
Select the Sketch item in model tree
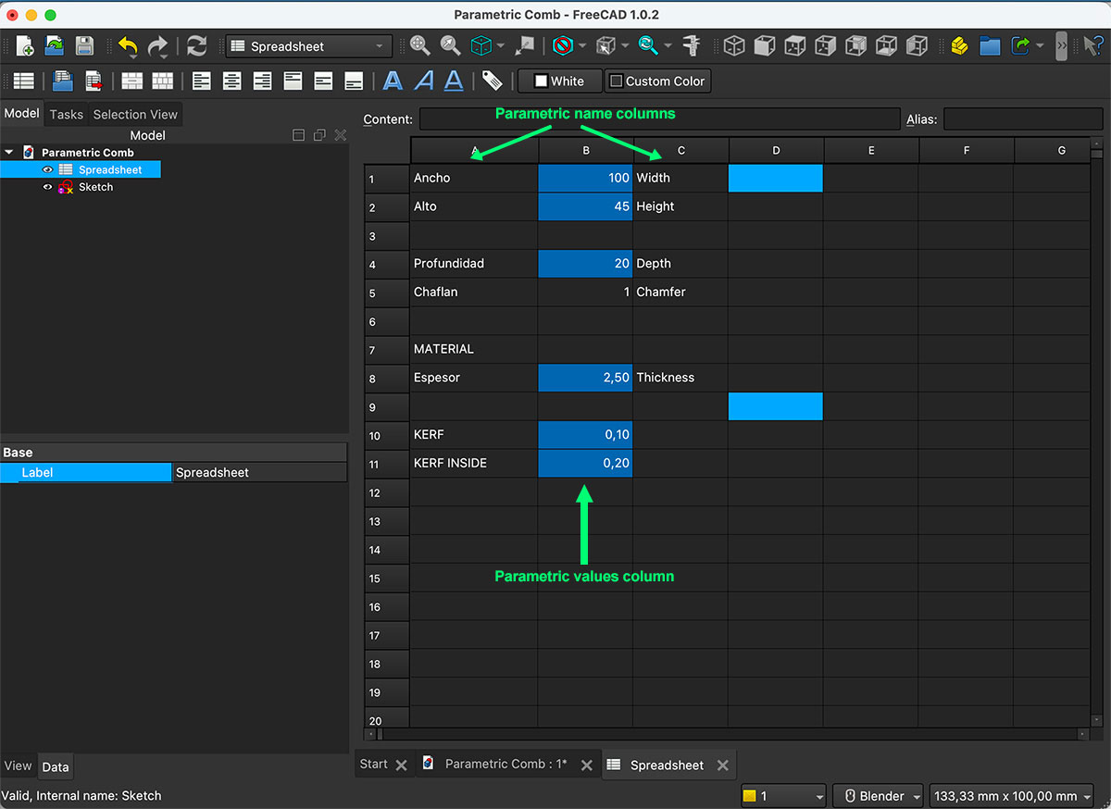click(95, 187)
